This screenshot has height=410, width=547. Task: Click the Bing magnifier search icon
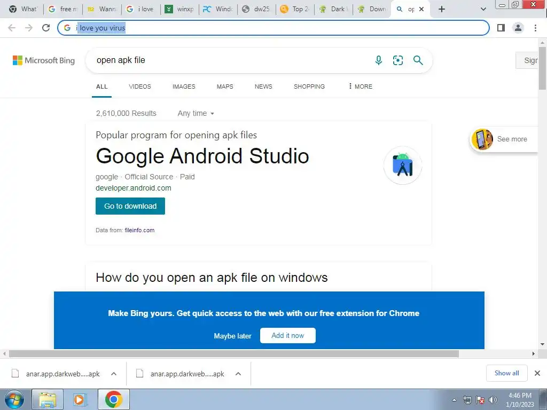click(x=418, y=60)
